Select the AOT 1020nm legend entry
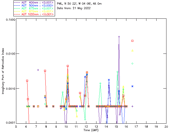Image resolution: width=171 pixels, height=137 pixels. pos(34,14)
